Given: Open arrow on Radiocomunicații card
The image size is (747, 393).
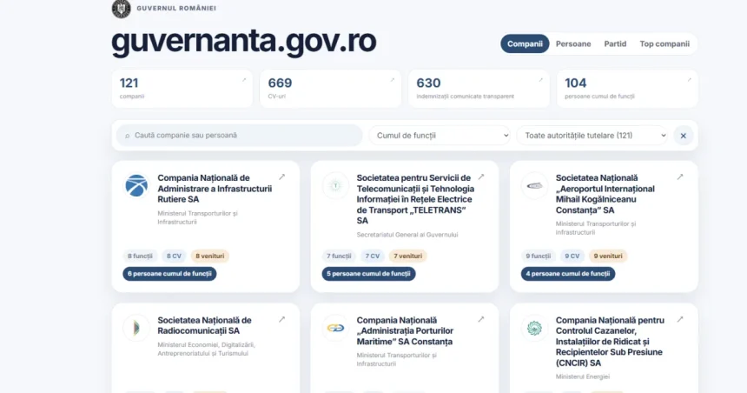Looking at the screenshot, I should (282, 320).
